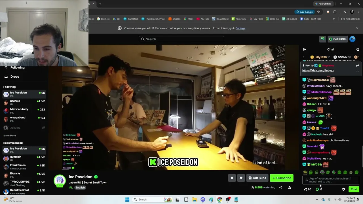
Task: Show more bookmarks overflow chevron
Action: coord(334,19)
